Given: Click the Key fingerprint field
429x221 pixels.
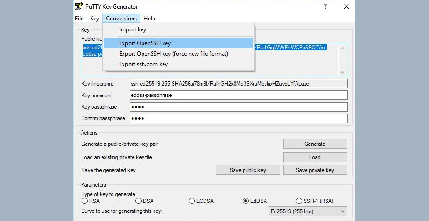Looking at the screenshot, I should click(x=239, y=84).
